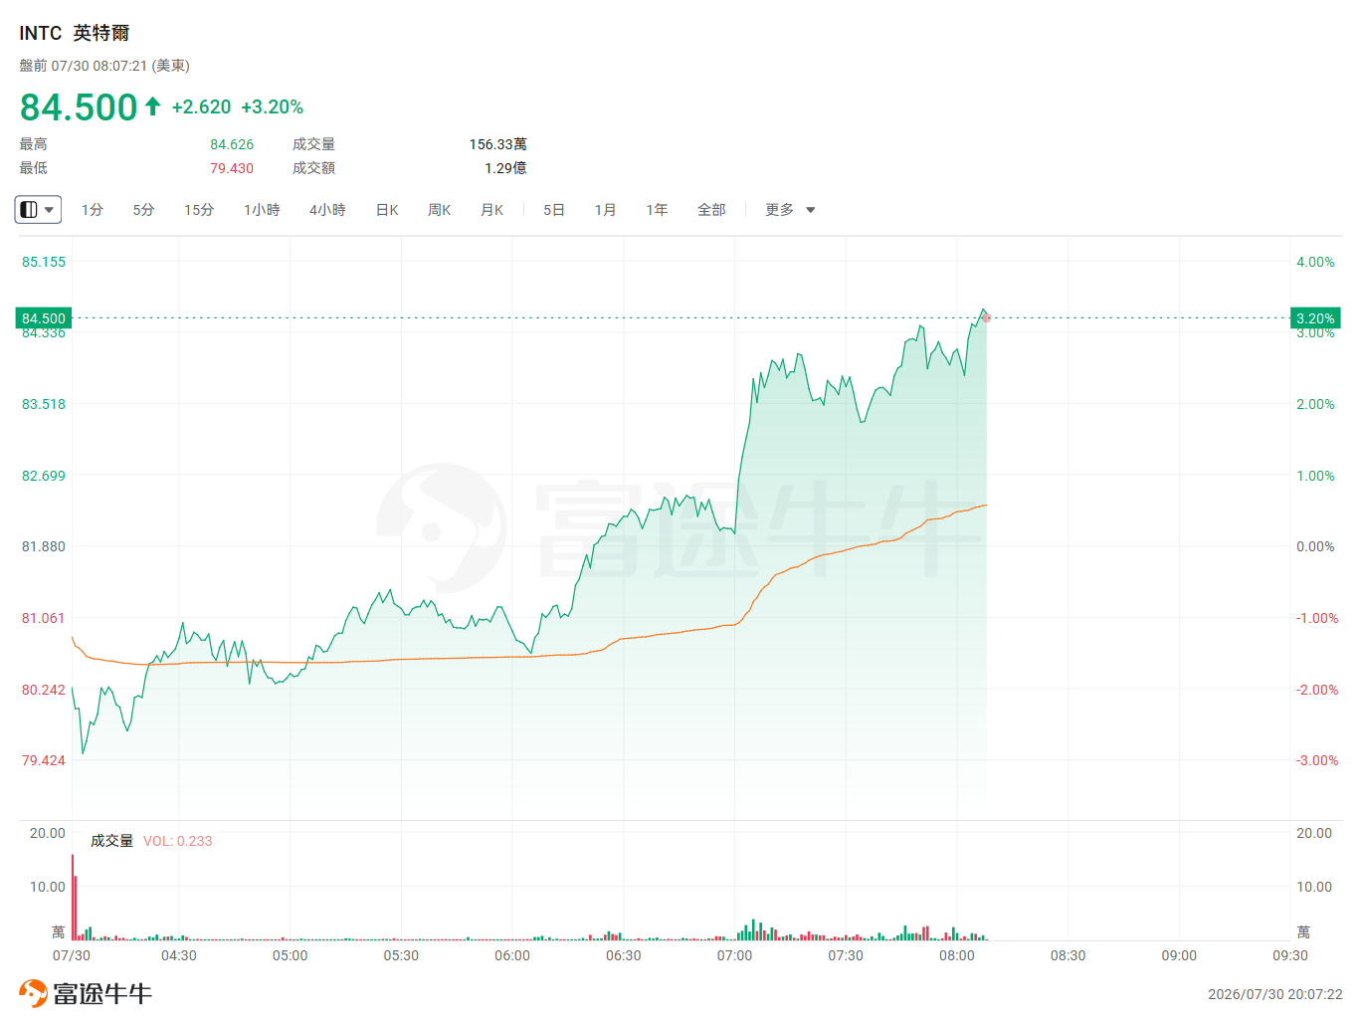Screen dimensions: 1362x1026
Task: Click the tall red volume bar at 07/30 open
Action: point(73,898)
